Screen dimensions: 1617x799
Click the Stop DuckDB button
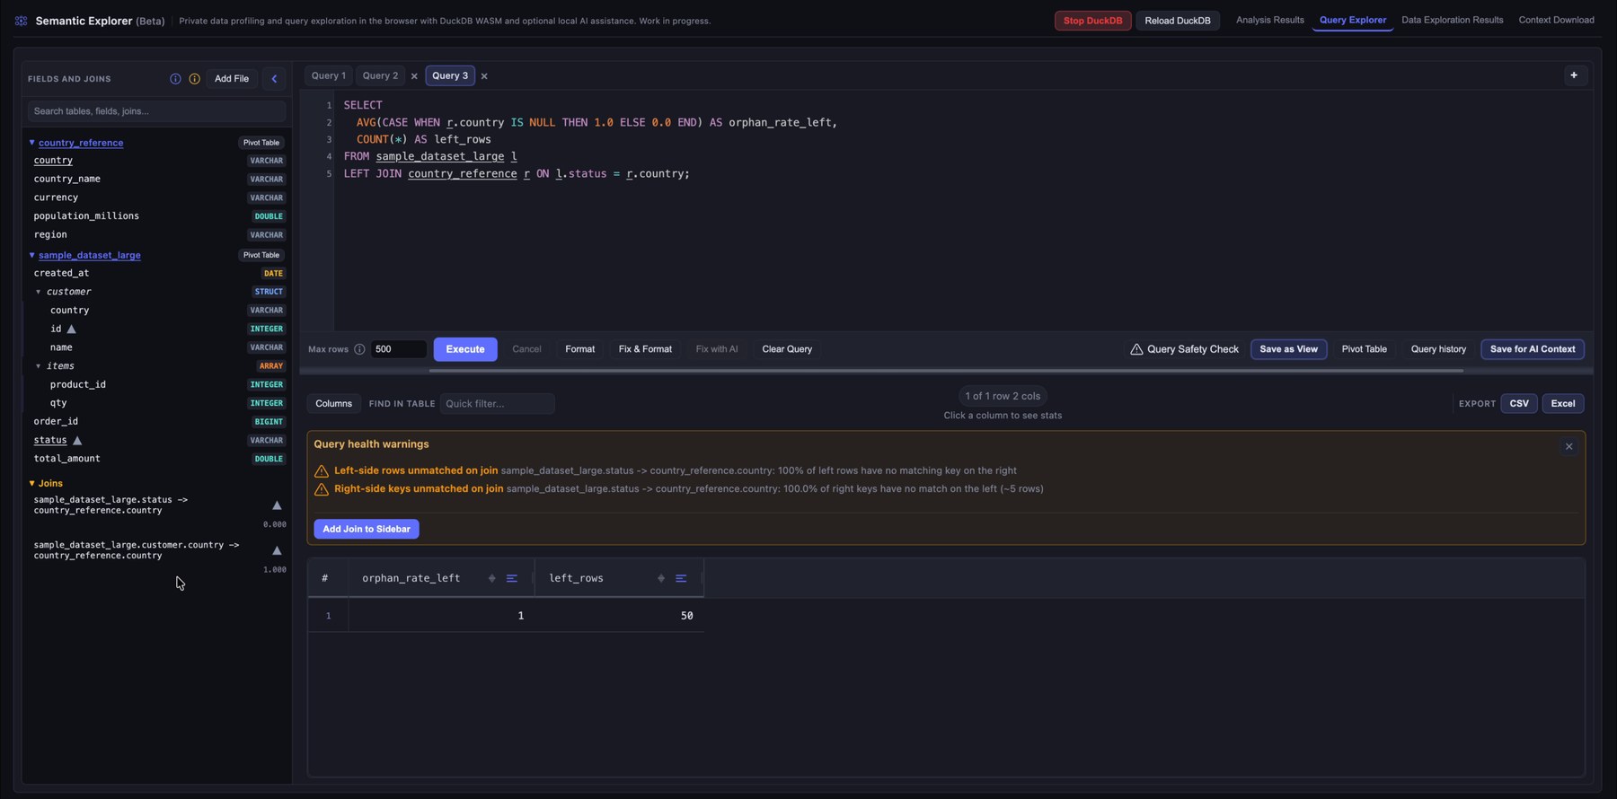tap(1092, 21)
